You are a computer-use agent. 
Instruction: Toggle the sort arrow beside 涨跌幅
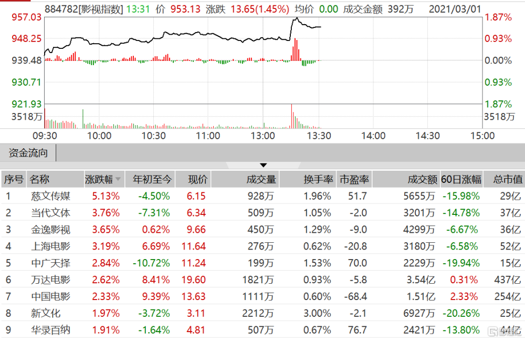pyautogui.click(x=118, y=179)
